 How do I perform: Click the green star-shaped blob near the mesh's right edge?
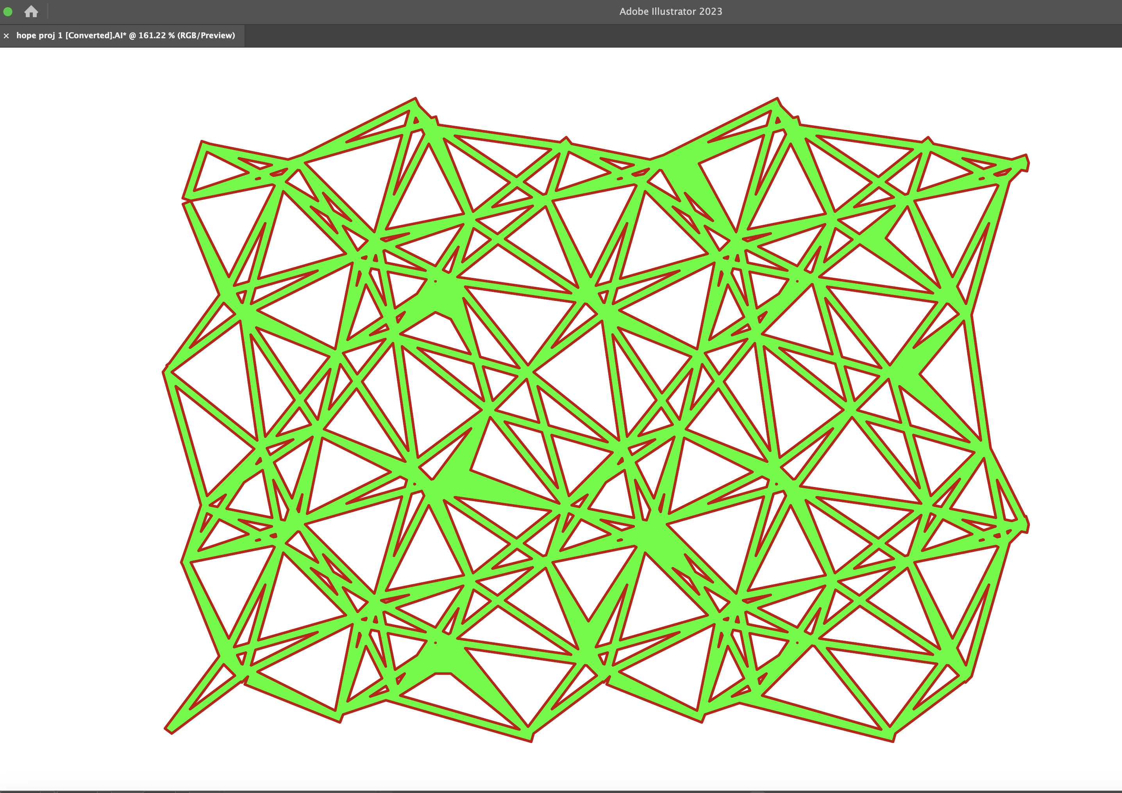tap(904, 371)
